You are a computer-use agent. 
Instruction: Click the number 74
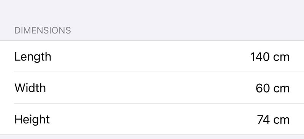tap(263, 120)
